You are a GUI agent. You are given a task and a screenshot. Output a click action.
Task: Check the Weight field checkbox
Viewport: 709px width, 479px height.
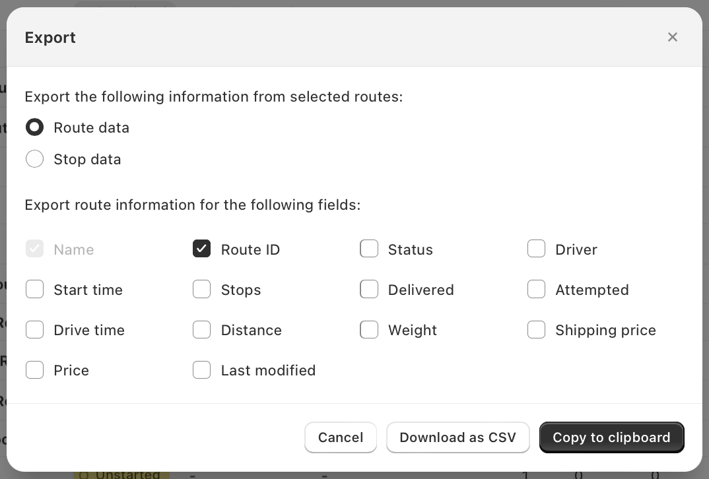click(369, 329)
